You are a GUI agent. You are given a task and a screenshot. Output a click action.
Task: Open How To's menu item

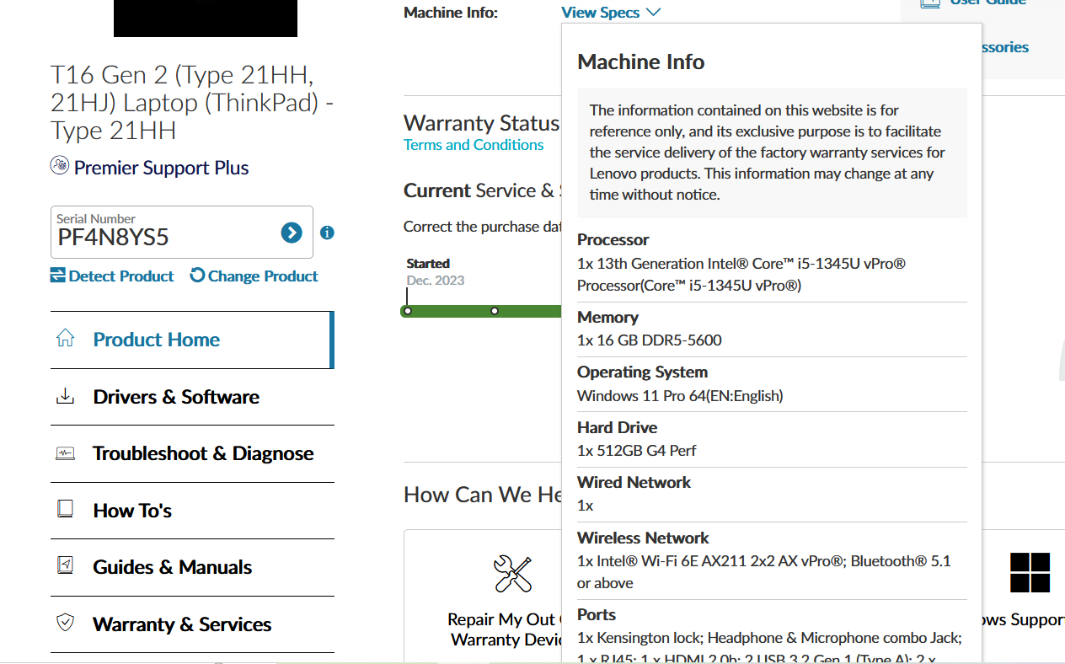click(192, 511)
